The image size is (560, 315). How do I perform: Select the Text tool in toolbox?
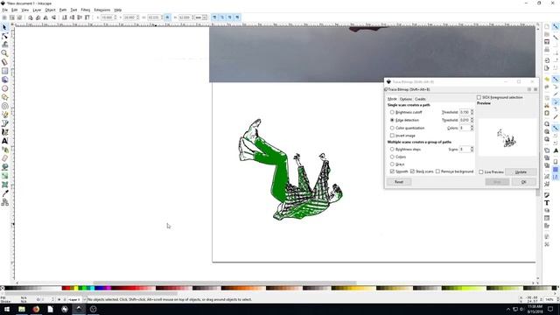point(4,141)
